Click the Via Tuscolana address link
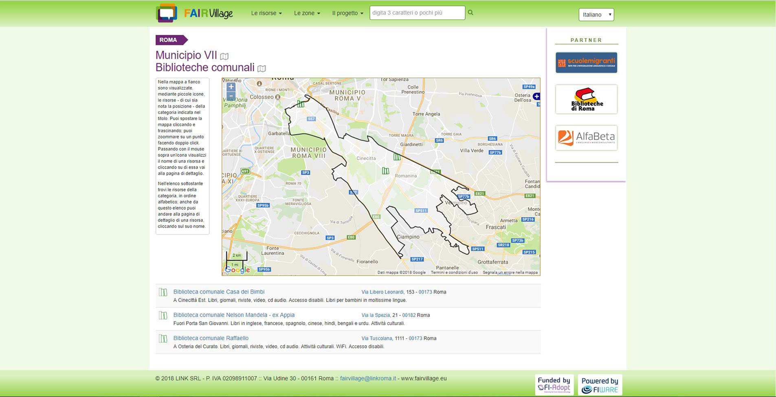 pos(377,338)
